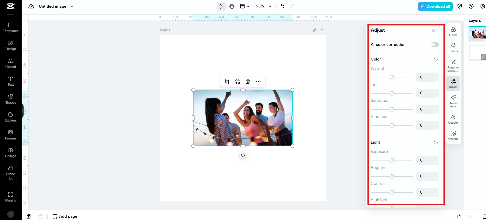Click the Saturation value input field

pyautogui.click(x=428, y=109)
